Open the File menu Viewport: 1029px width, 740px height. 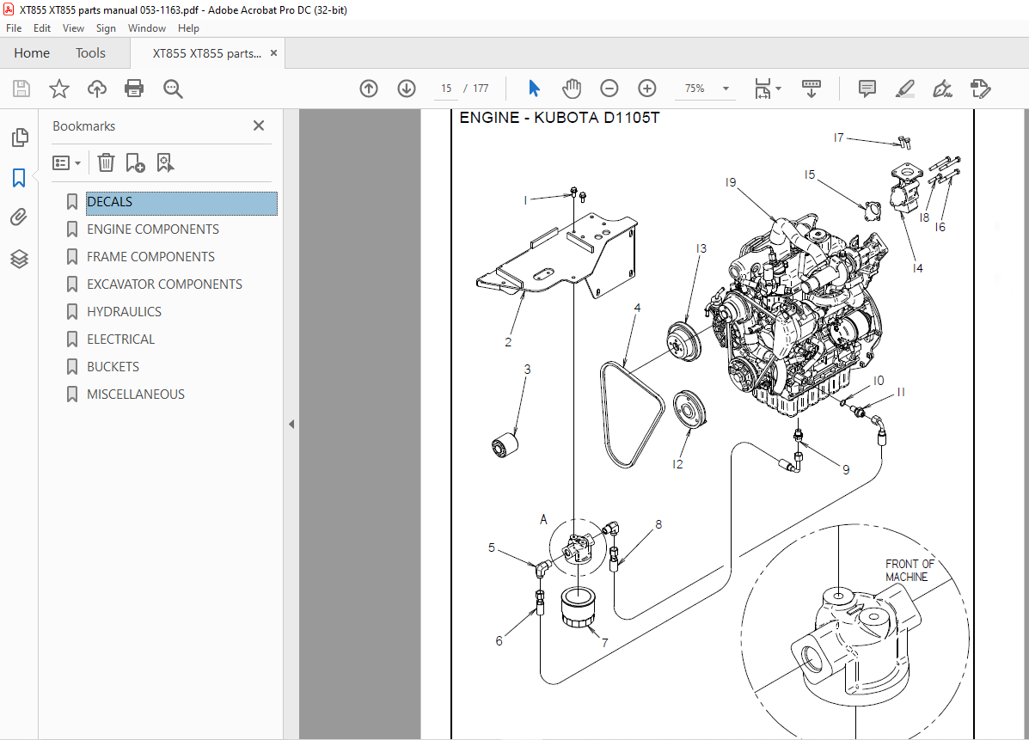coord(14,28)
